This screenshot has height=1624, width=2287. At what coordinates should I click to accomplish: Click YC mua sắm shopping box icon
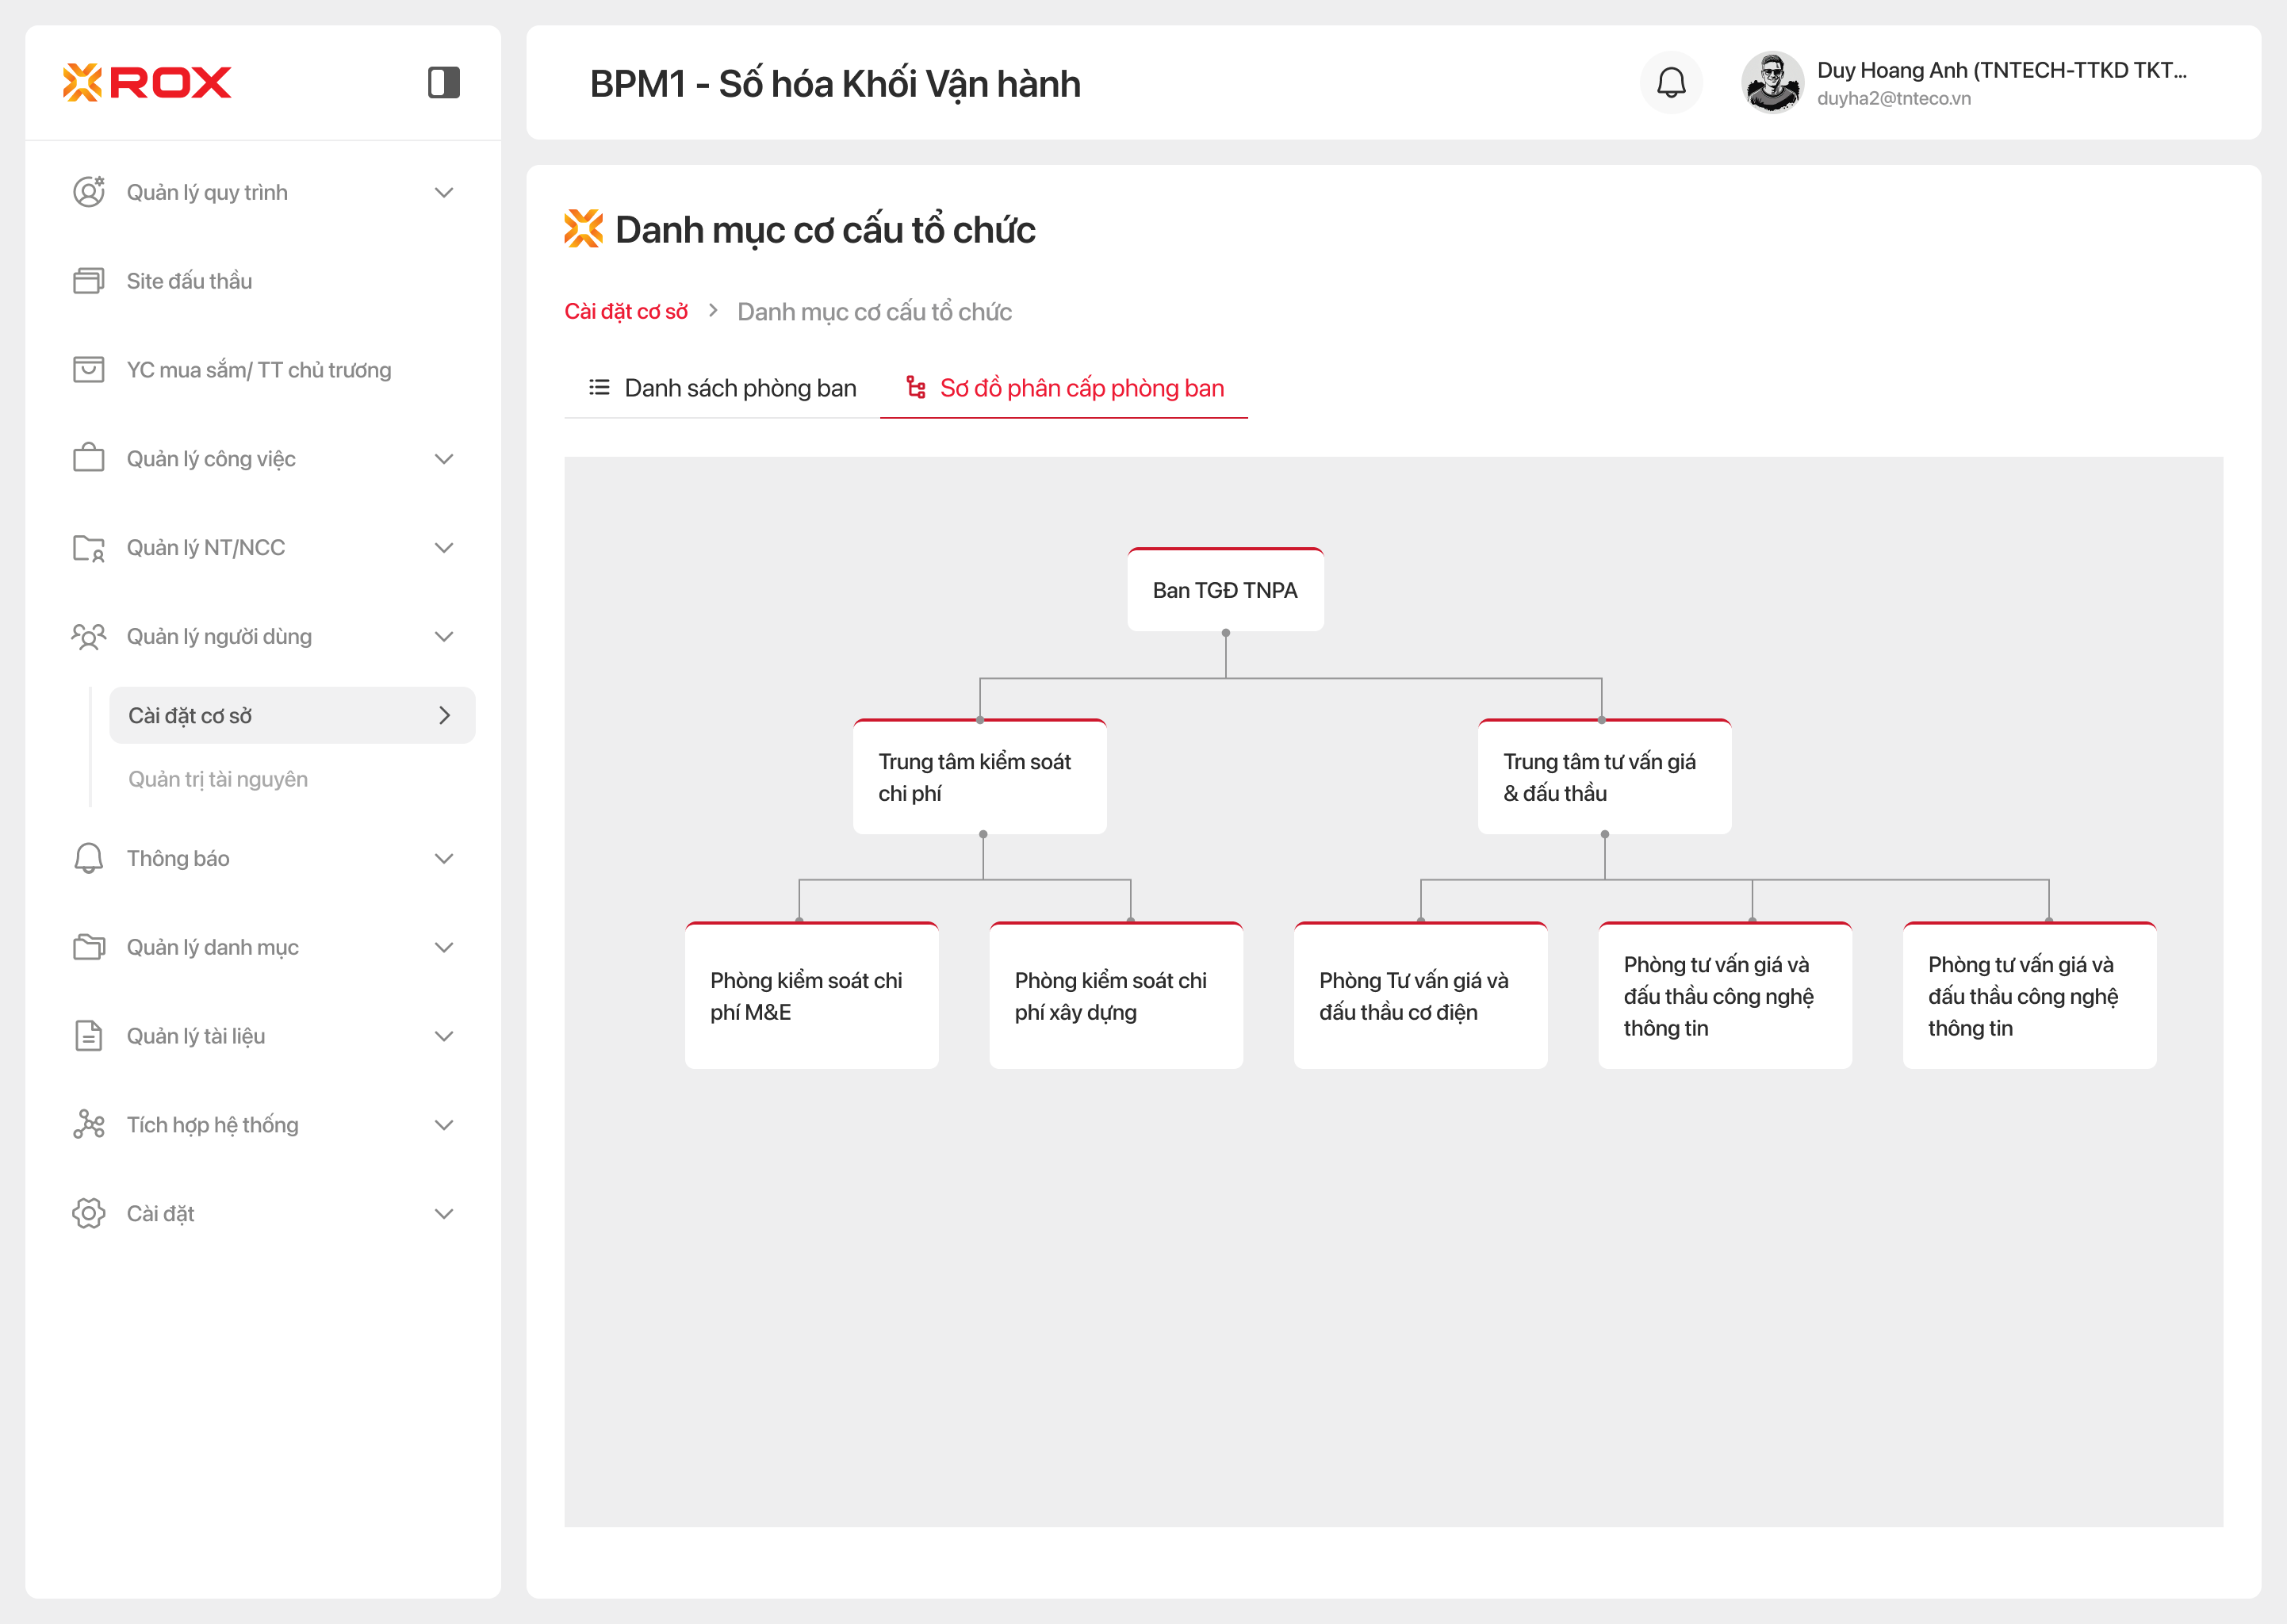[x=88, y=370]
